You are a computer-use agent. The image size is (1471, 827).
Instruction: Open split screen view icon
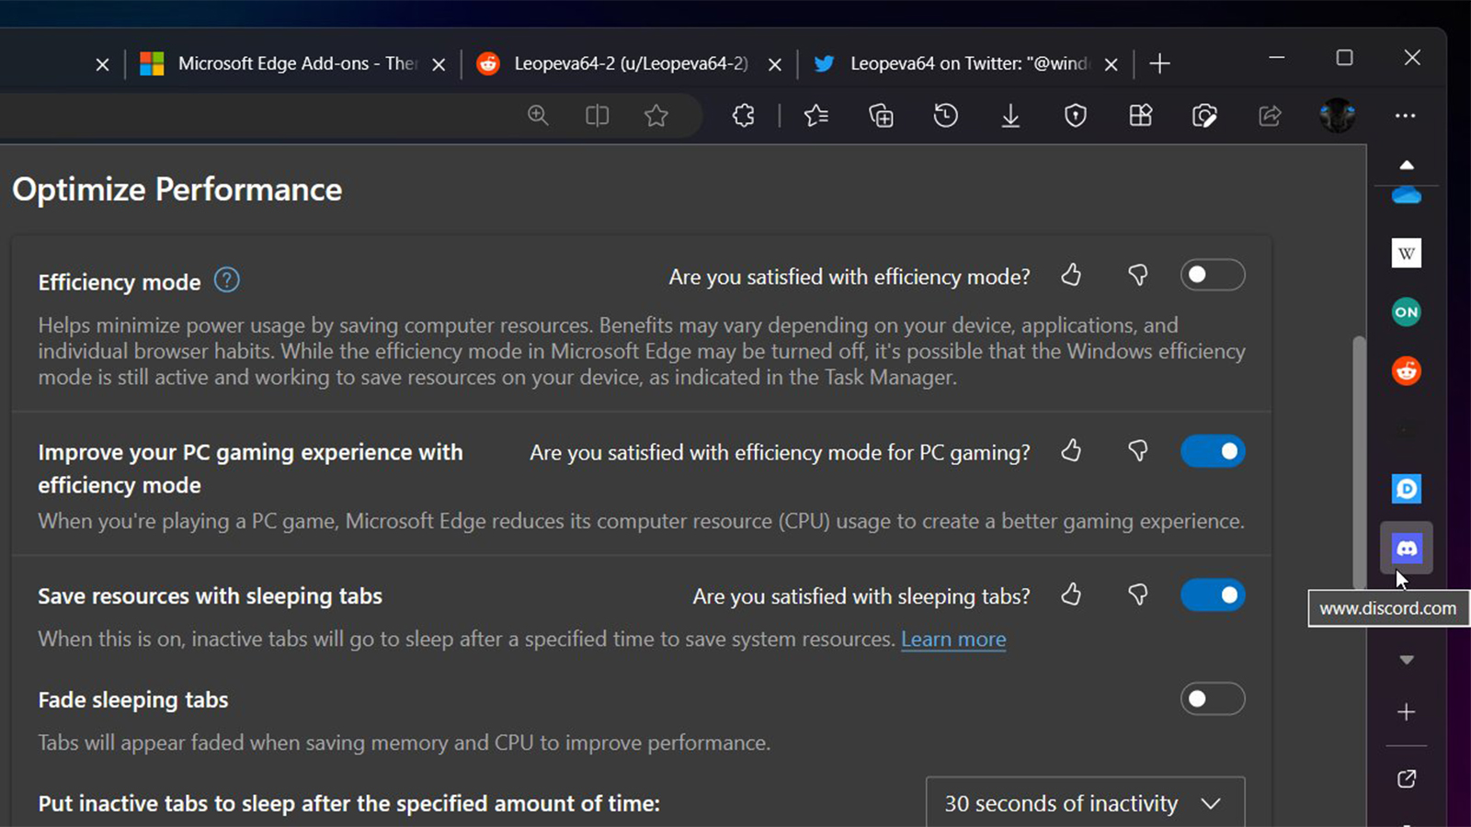[x=597, y=116]
